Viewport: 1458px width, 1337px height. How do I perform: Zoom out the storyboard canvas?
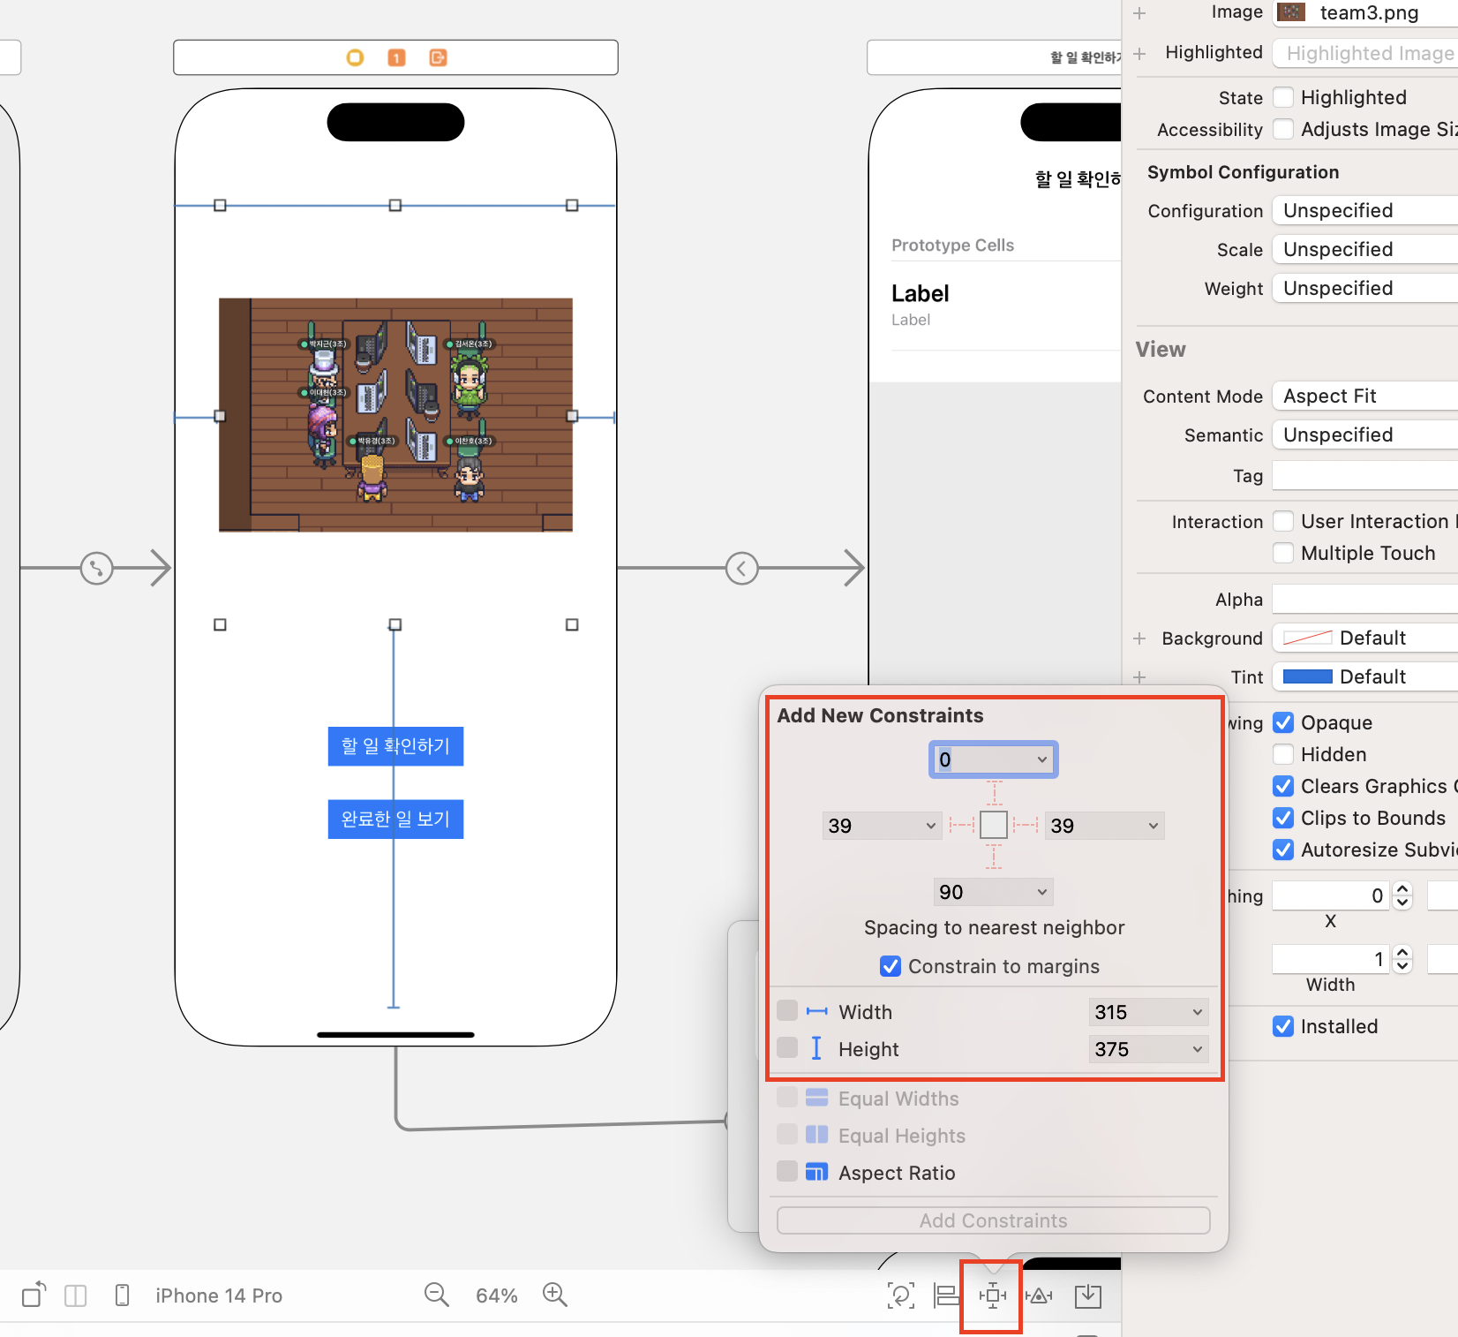(437, 1295)
